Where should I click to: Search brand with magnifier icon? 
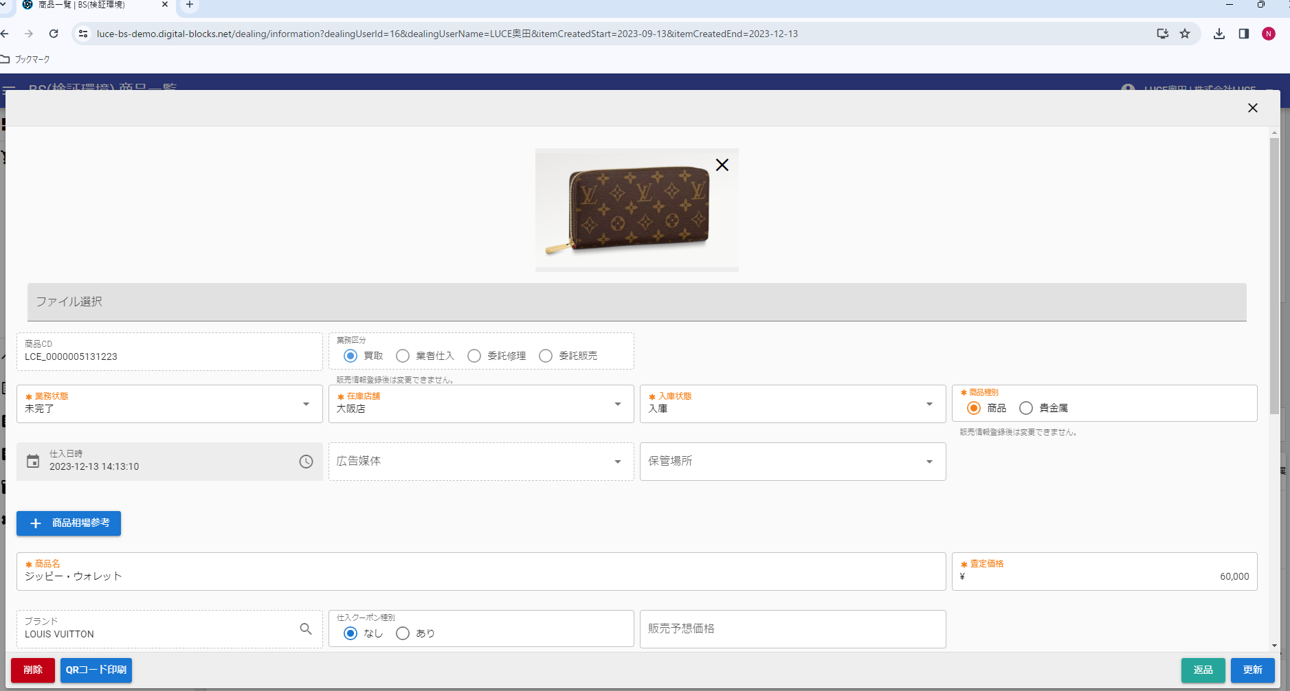[x=306, y=628]
